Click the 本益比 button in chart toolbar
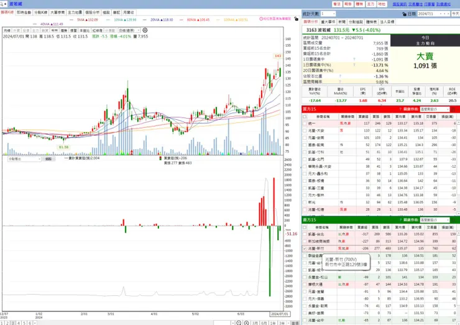 [x=85, y=30]
